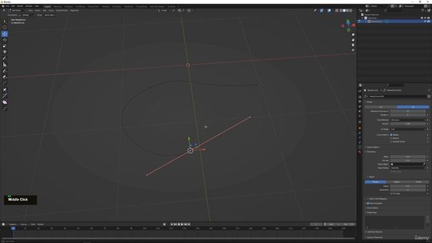Open the Render menu
Image resolution: width=432 pixels, height=243 pixels.
coord(20,6)
